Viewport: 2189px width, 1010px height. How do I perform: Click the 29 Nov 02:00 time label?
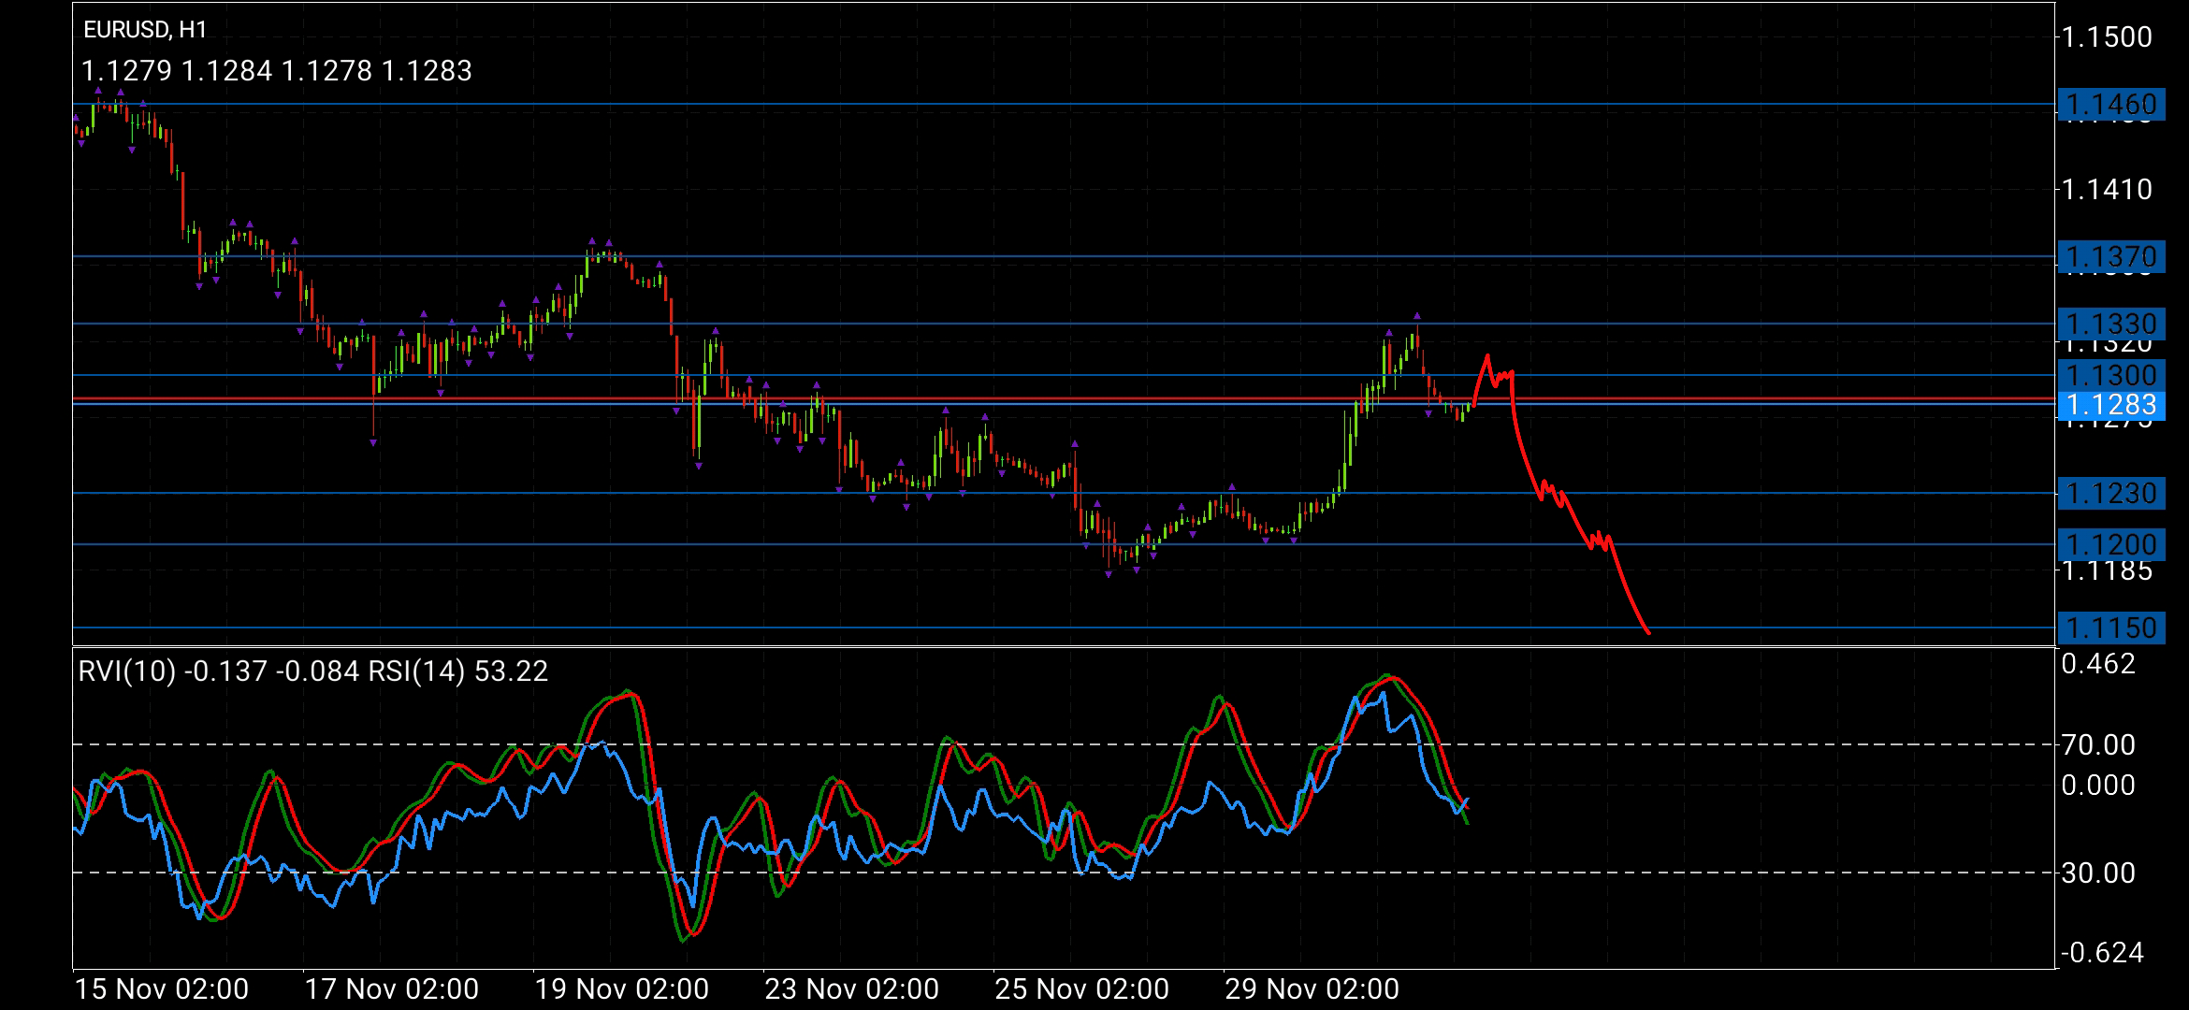(1312, 988)
